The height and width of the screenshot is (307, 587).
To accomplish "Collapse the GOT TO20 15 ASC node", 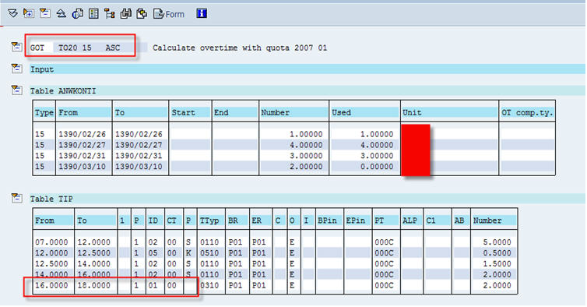I will [16, 48].
